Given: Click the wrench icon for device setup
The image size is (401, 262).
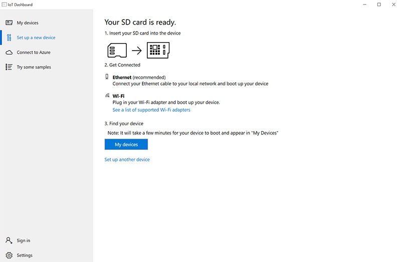Looking at the screenshot, I should pos(9,38).
